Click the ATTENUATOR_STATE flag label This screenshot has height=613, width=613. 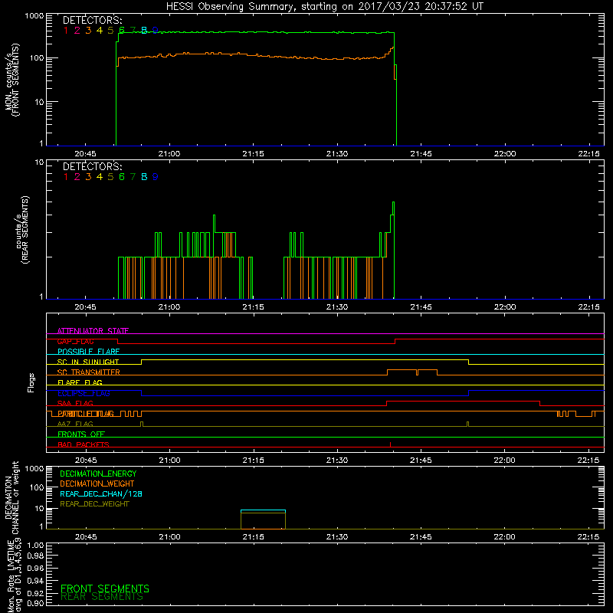tap(93, 331)
